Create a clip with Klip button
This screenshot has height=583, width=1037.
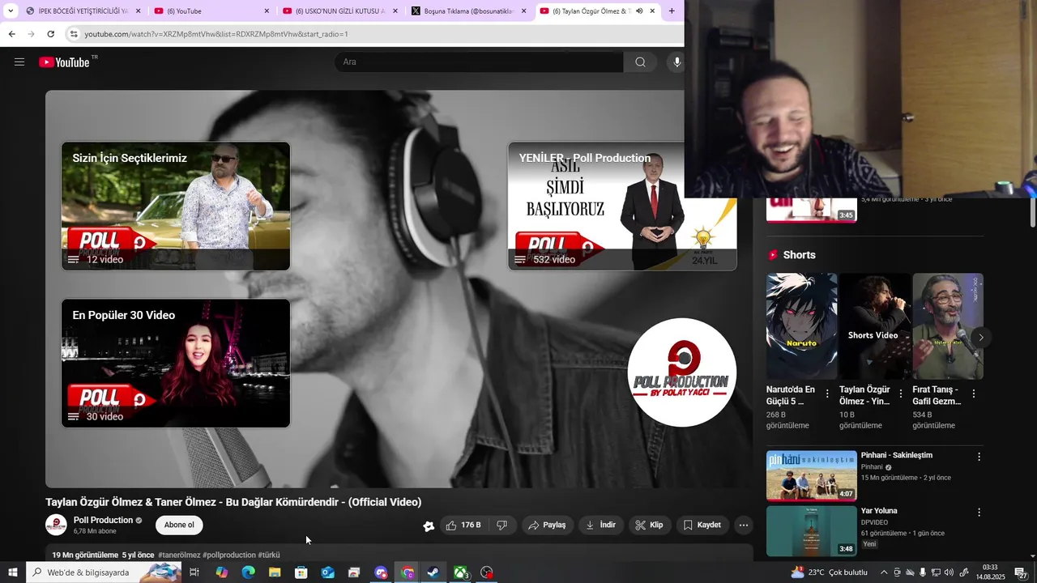(649, 525)
